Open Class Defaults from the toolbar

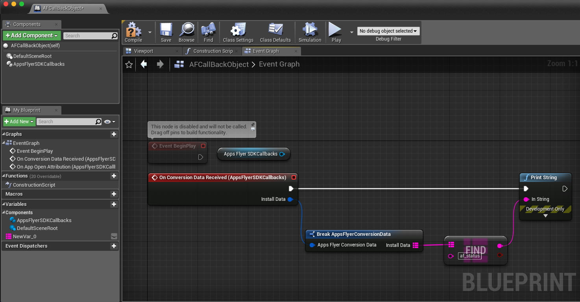[275, 32]
